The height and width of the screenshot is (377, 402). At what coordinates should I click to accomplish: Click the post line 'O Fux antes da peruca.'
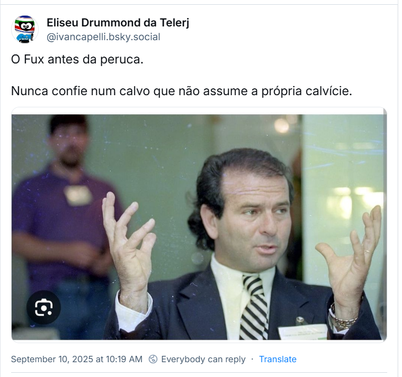click(x=77, y=59)
